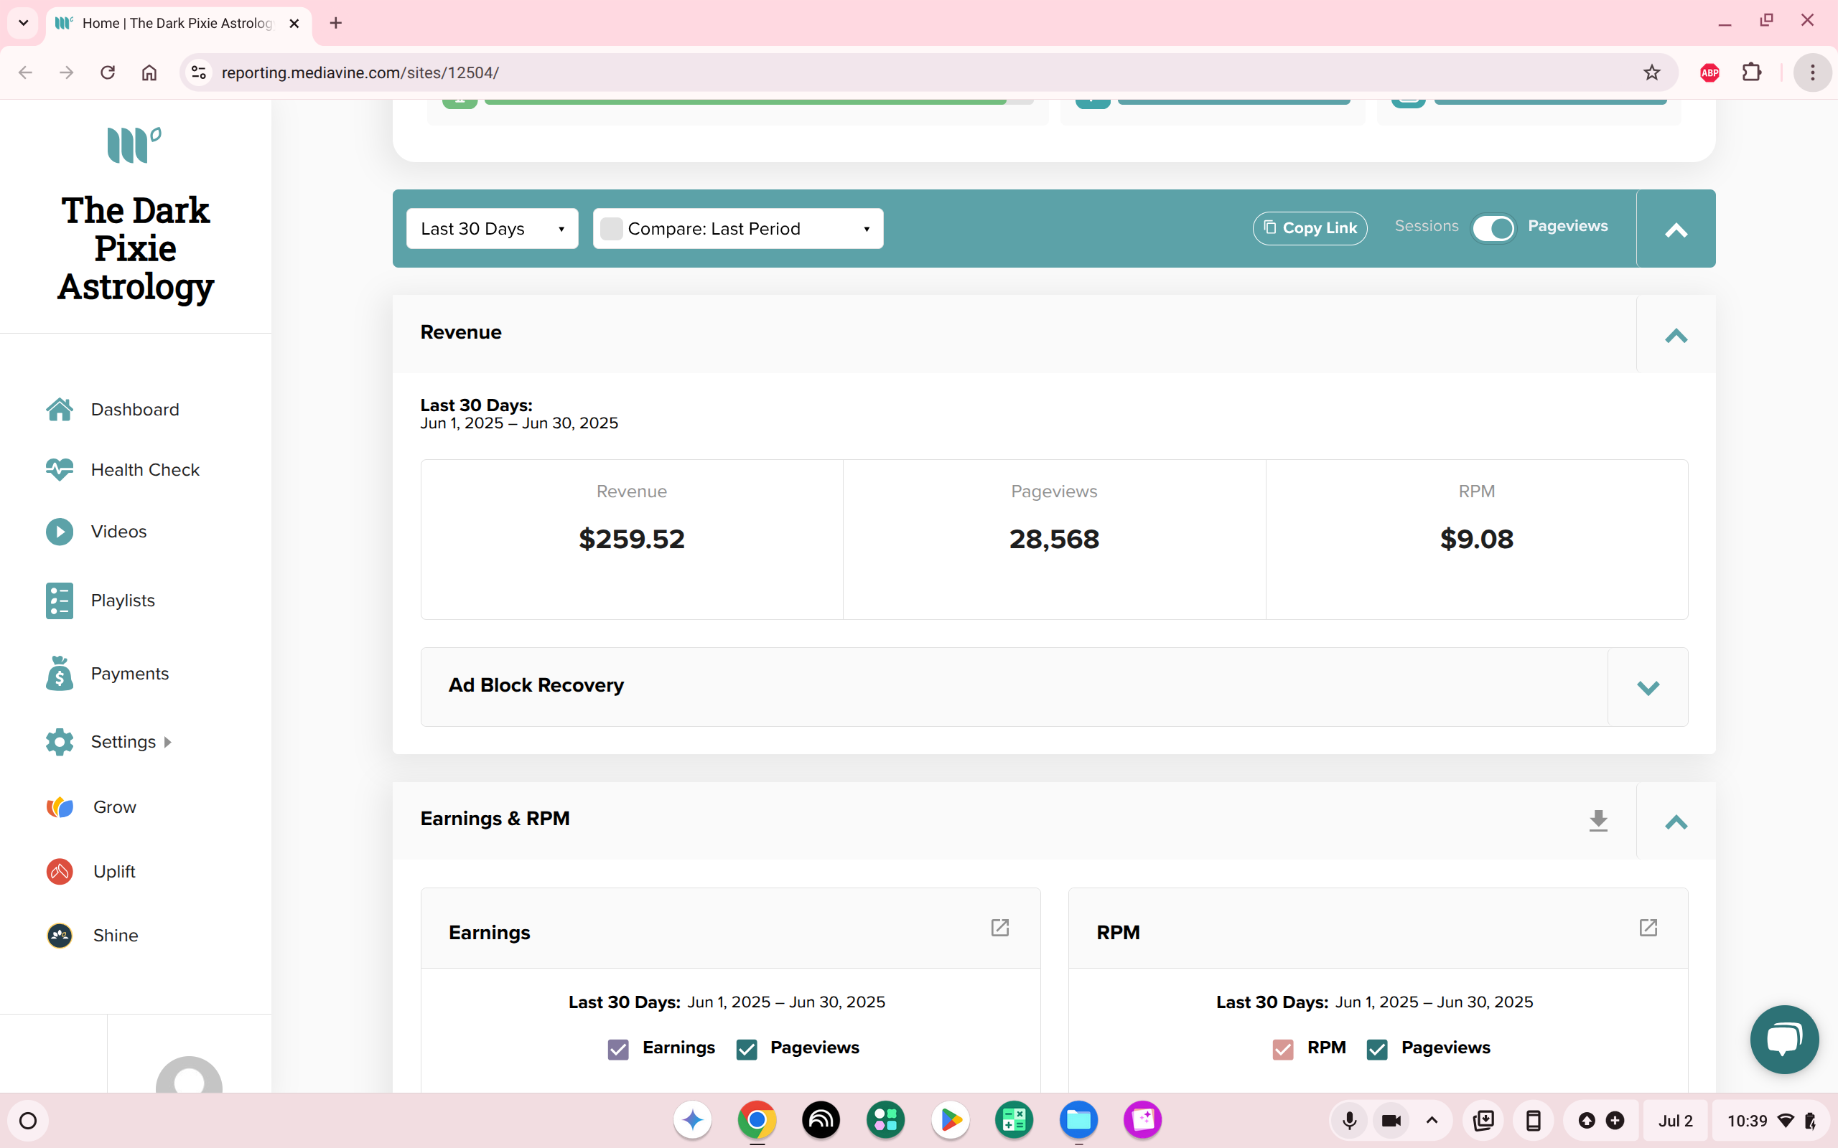Navigate to Playlists
Screen dimensions: 1838x1148
coord(122,601)
